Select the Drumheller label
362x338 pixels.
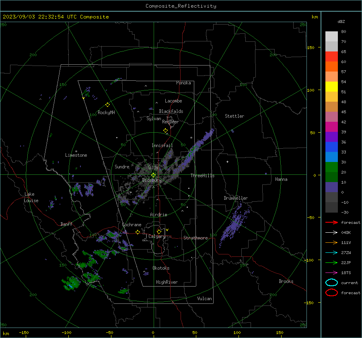(236, 198)
